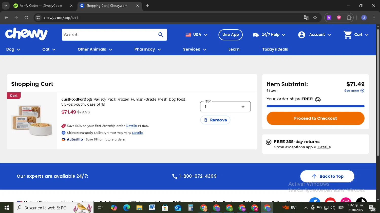Image resolution: width=380 pixels, height=213 pixels.
Task: Click the uBlock shield extension icon
Action: tap(339, 18)
